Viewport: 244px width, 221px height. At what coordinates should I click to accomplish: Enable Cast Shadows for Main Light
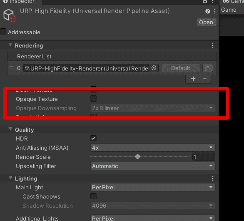(x=93, y=196)
